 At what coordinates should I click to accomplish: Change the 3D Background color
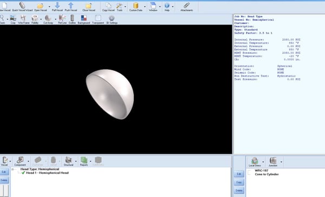click(x=84, y=19)
